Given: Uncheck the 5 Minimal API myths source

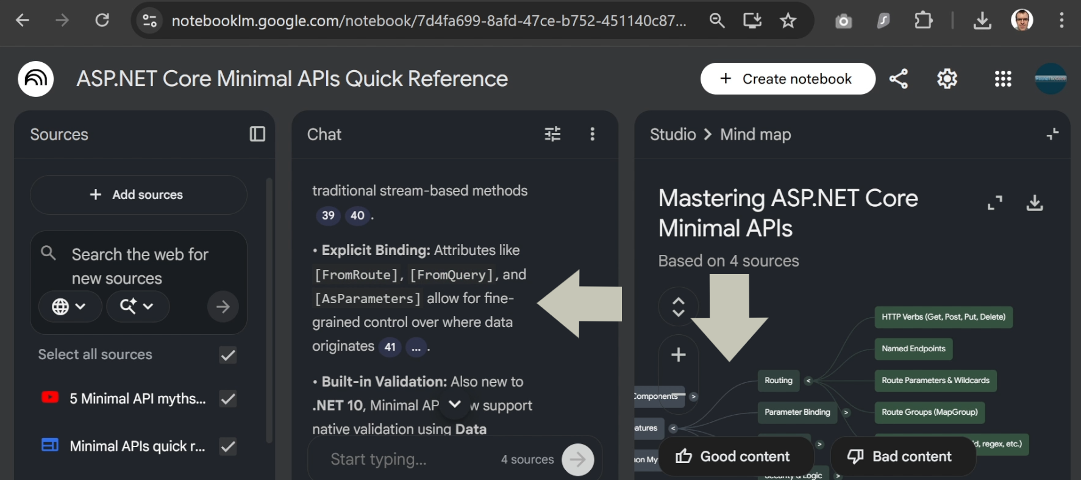Looking at the screenshot, I should (228, 399).
